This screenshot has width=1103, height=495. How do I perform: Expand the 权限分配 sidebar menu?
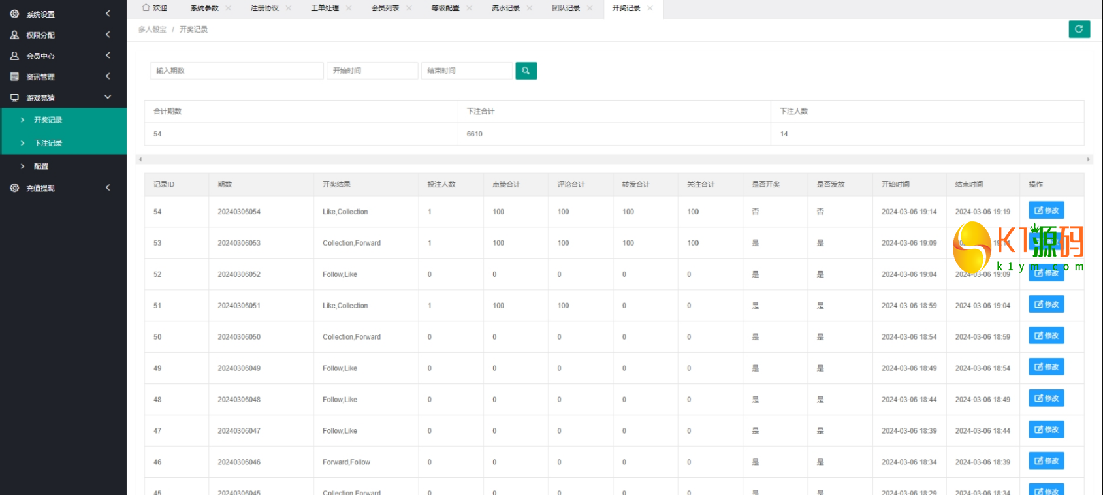click(x=108, y=35)
